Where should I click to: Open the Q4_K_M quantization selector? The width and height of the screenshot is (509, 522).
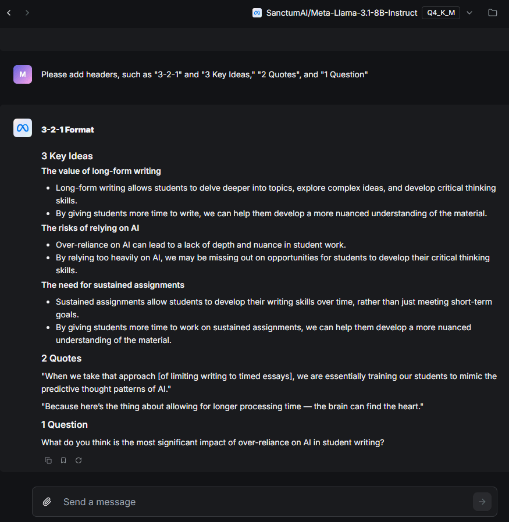point(440,13)
